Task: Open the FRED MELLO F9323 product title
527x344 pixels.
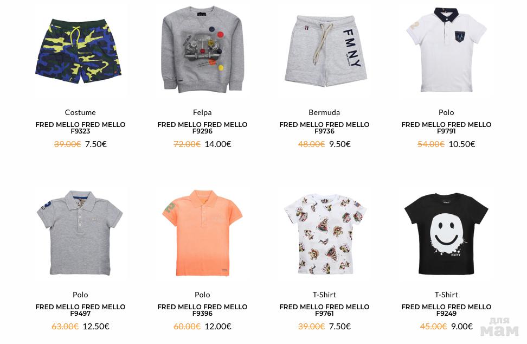Action: click(80, 128)
